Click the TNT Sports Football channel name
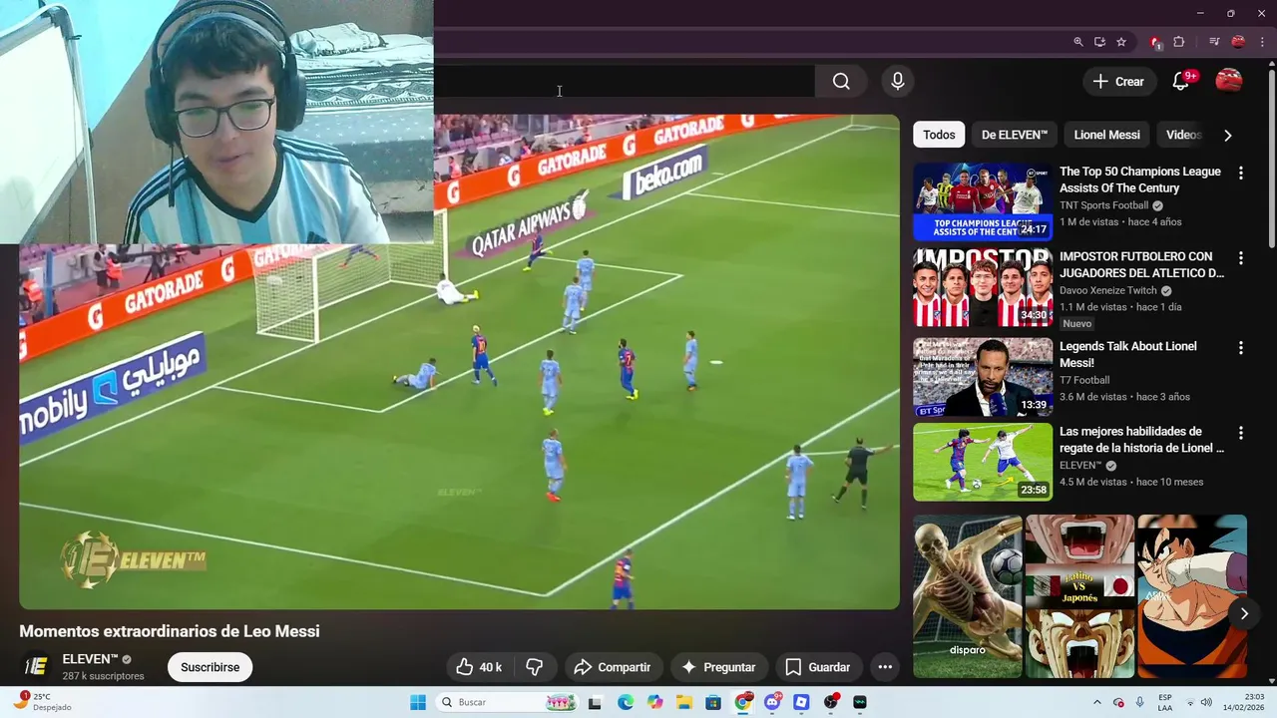Image resolution: width=1277 pixels, height=718 pixels. click(1104, 205)
